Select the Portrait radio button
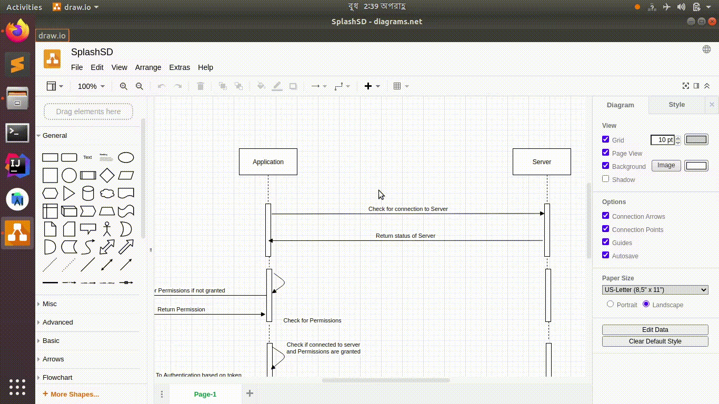This screenshot has height=404, width=719. tap(610, 304)
